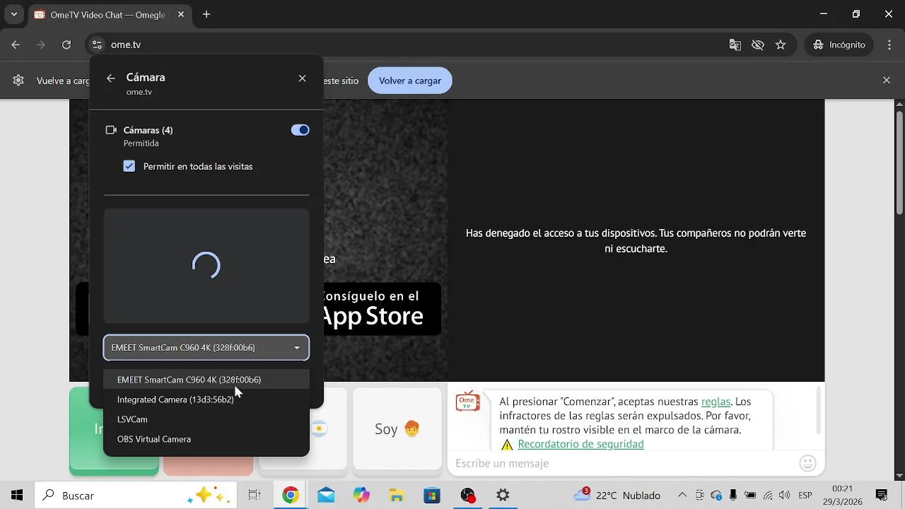This screenshot has width=905, height=509.
Task: Click the Argentina flag country button
Action: [320, 428]
